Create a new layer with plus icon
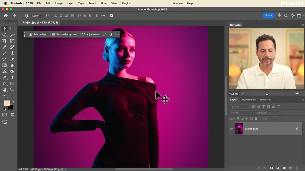The image size is (305, 171). tap(291, 168)
